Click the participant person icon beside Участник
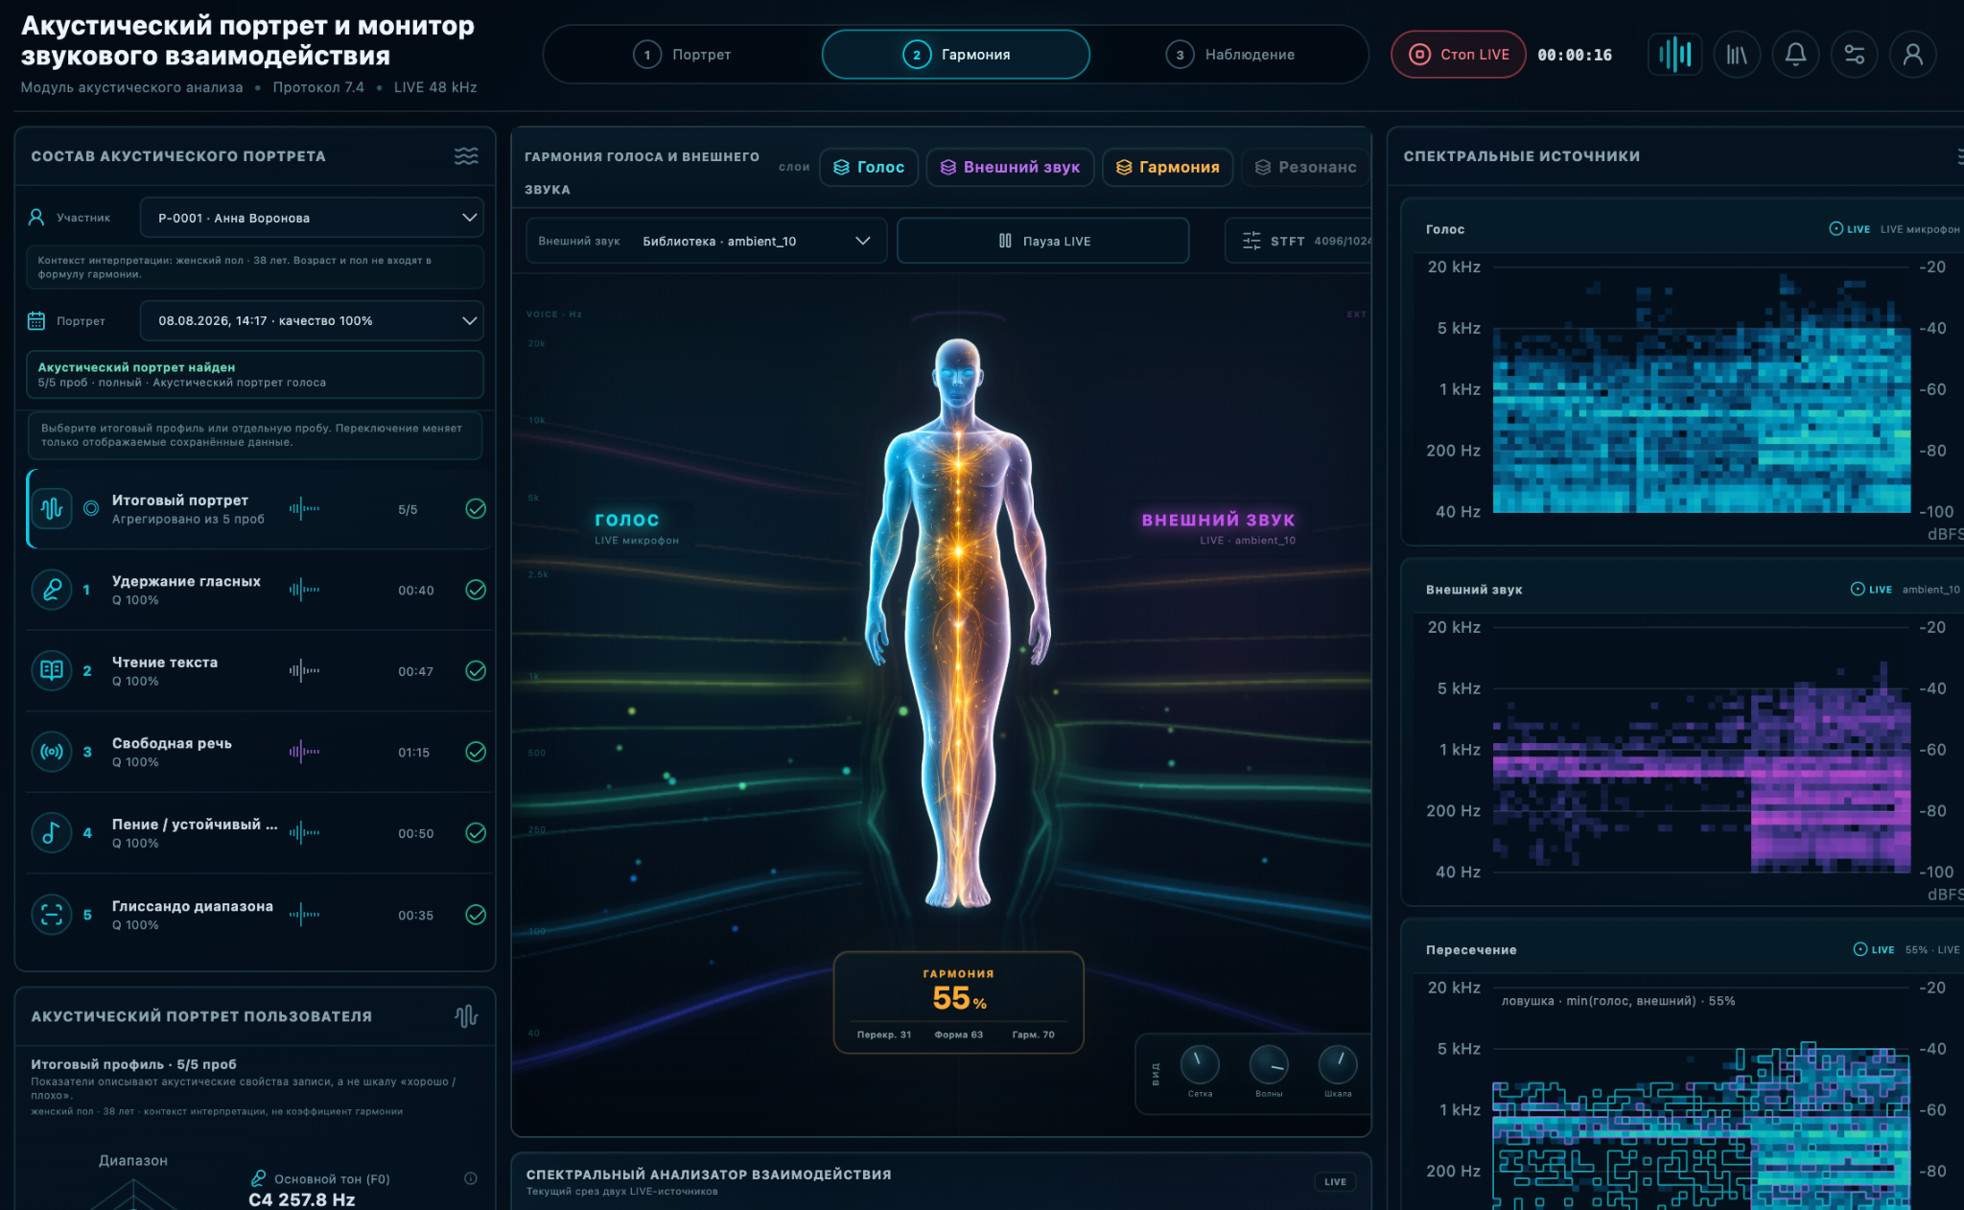Screen dimensions: 1964x1210 [x=36, y=218]
